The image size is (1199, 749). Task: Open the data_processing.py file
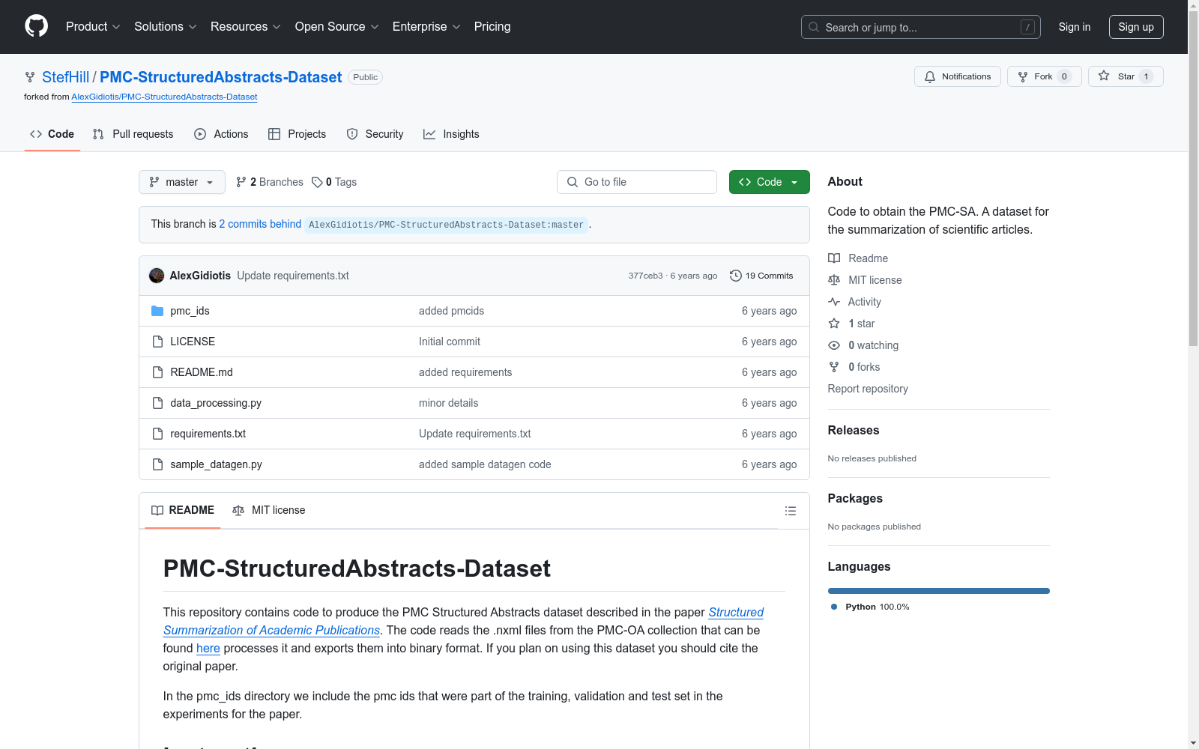(x=216, y=403)
